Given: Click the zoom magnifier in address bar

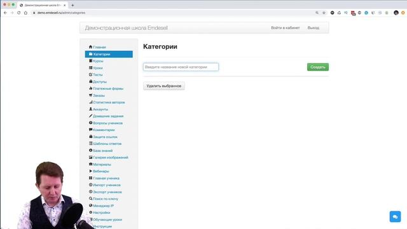Looking at the screenshot, I should pos(317,13).
